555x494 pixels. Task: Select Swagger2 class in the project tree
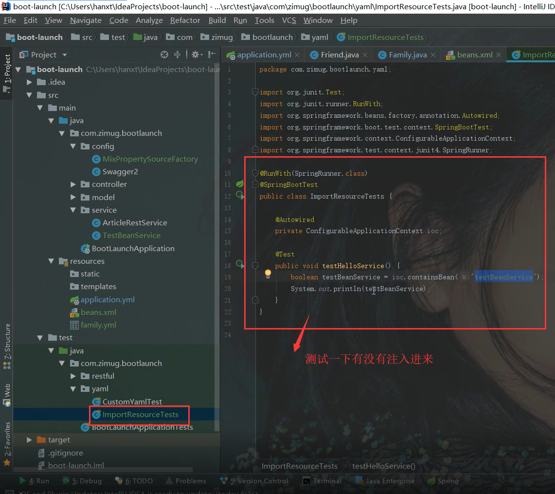[120, 172]
